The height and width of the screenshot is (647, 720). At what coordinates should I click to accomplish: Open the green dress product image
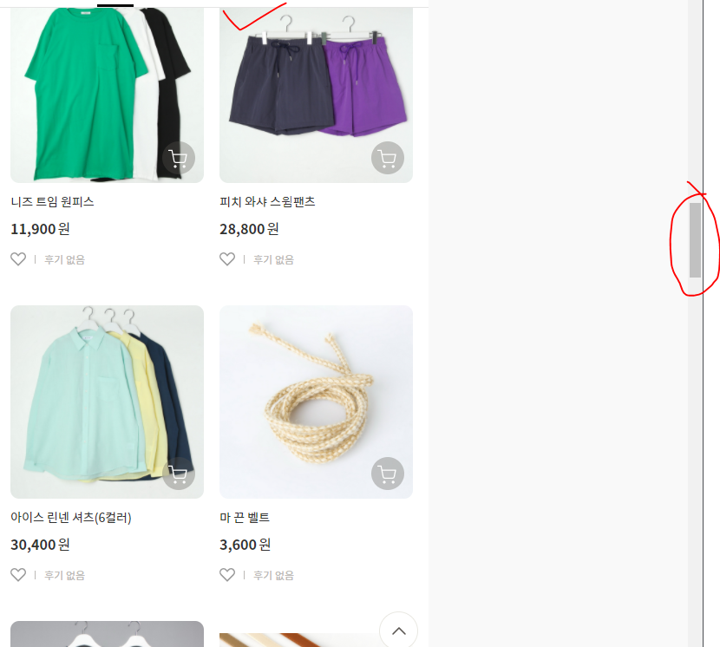click(107, 95)
